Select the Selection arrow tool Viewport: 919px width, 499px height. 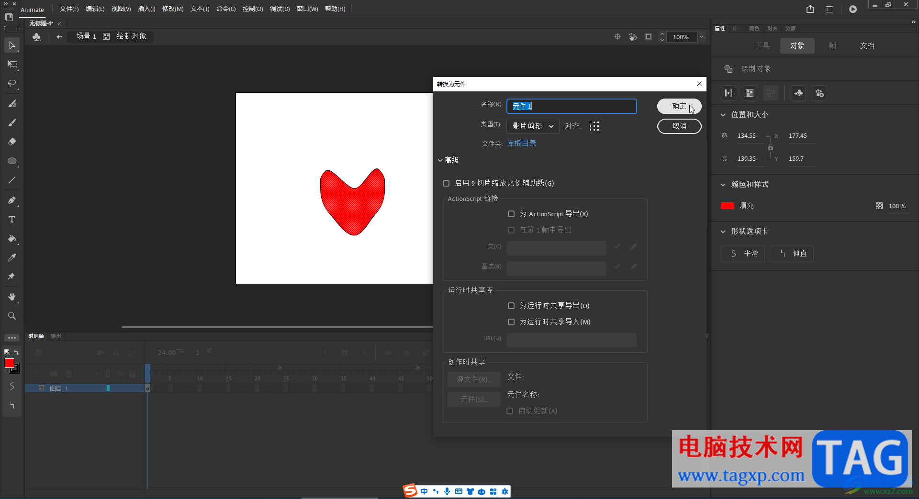tap(12, 45)
